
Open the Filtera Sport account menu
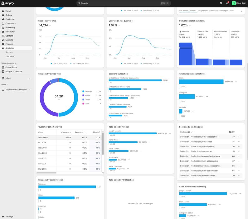pyautogui.click(x=239, y=3)
